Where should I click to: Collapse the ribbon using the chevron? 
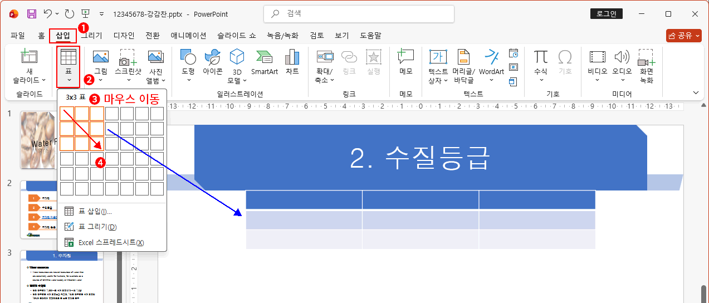point(695,92)
